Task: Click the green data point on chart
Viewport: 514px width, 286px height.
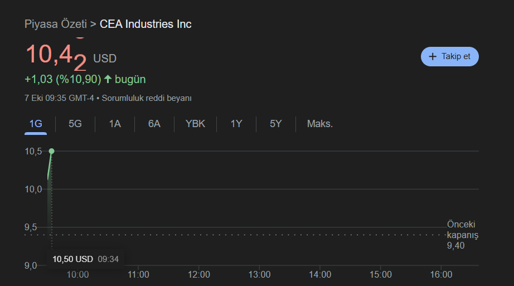Action: 51,151
